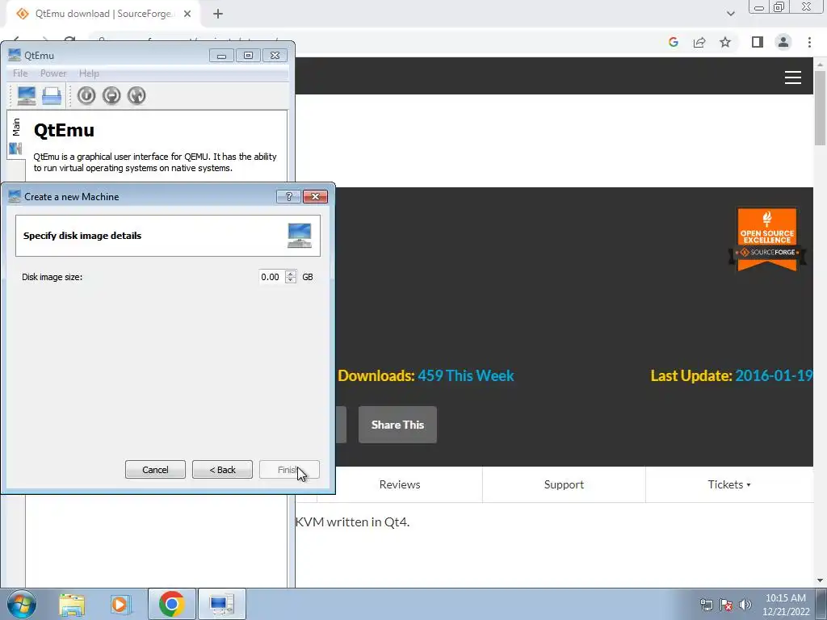827x620 pixels.
Task: Click the restart power icon in QtEmu toolbar
Action: point(136,95)
